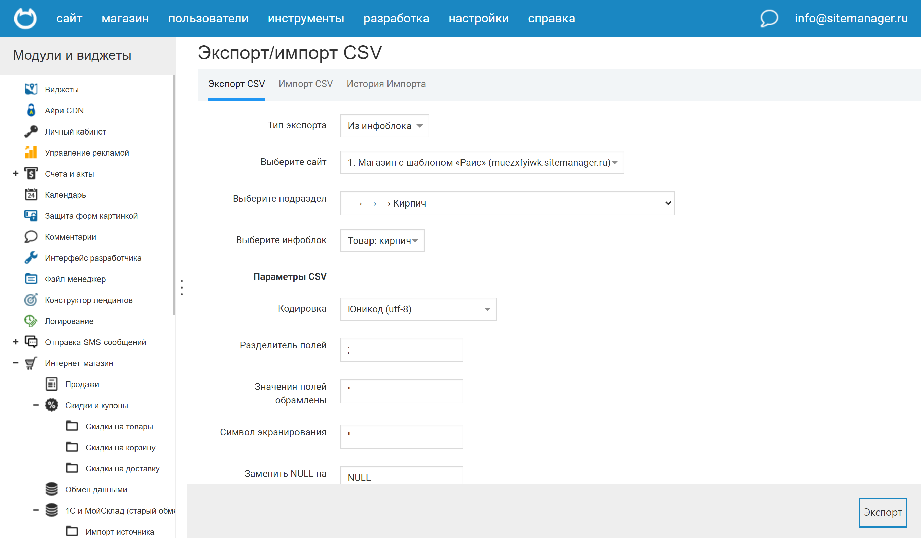
Task: Expand Отправка SMS-сообщений node
Action: 15,342
